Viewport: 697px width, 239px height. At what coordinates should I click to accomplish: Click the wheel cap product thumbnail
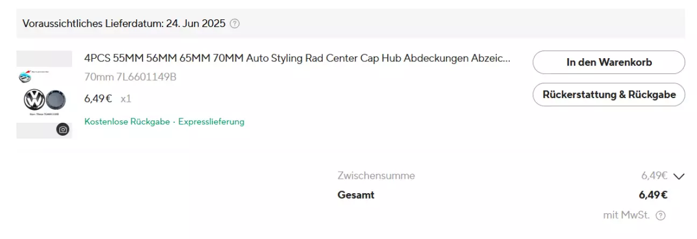point(44,95)
